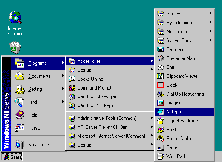Viewport: 222px width, 162px height.
Task: Click the Paint icon
Action: pos(161,130)
